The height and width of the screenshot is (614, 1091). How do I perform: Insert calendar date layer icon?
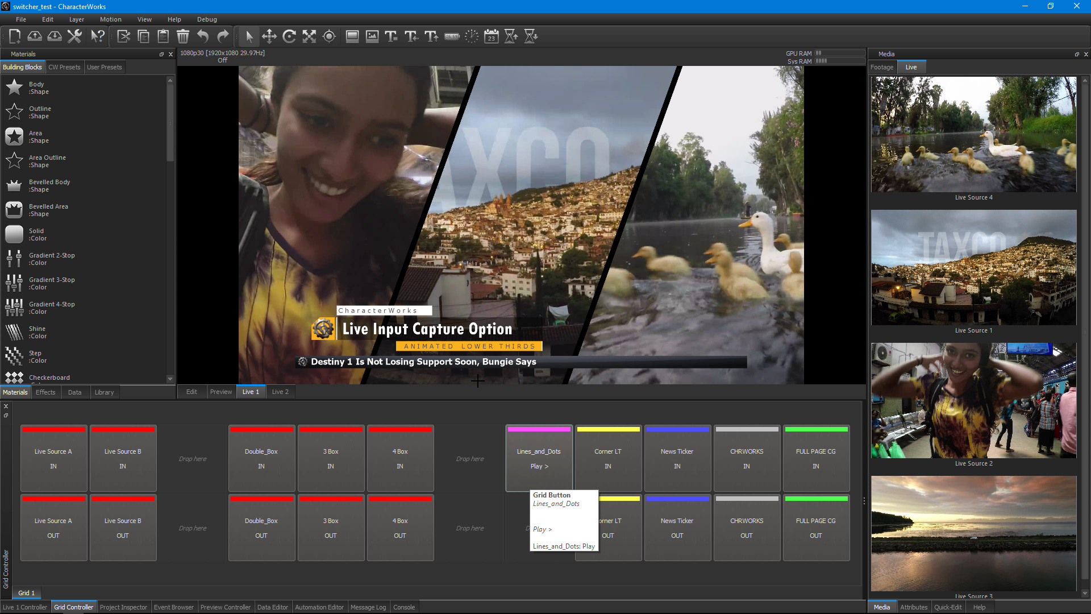[x=492, y=36]
